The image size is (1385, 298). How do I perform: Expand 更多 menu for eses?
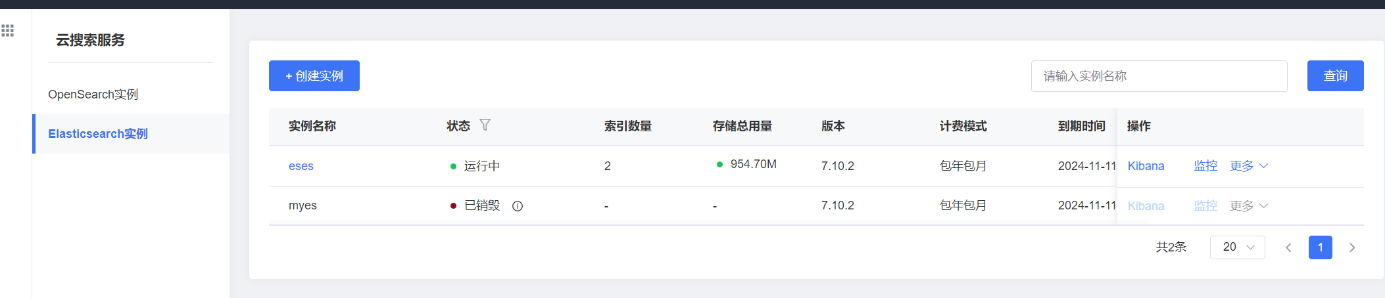[x=1248, y=166]
